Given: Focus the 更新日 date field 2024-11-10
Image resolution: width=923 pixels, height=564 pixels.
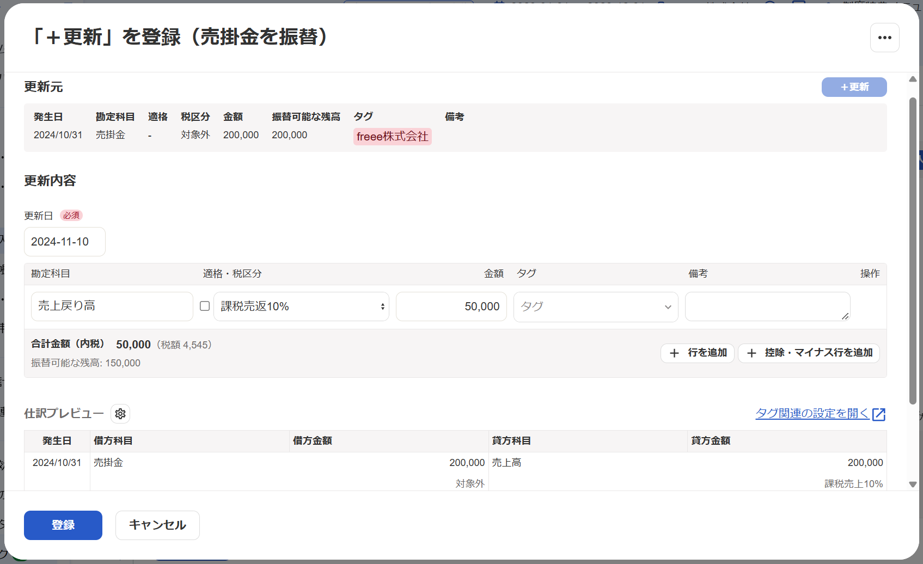Looking at the screenshot, I should point(65,242).
